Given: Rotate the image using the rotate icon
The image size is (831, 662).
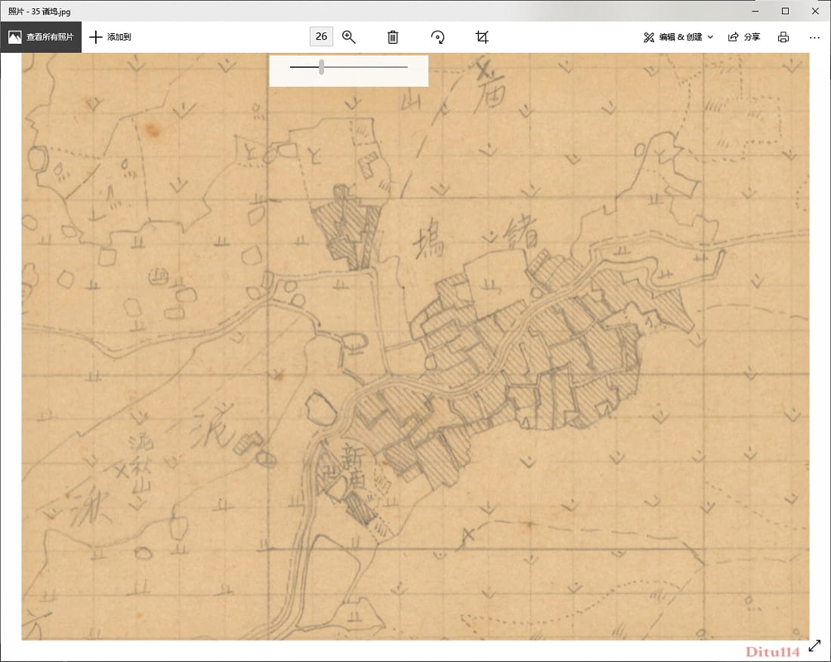Looking at the screenshot, I should [x=437, y=37].
